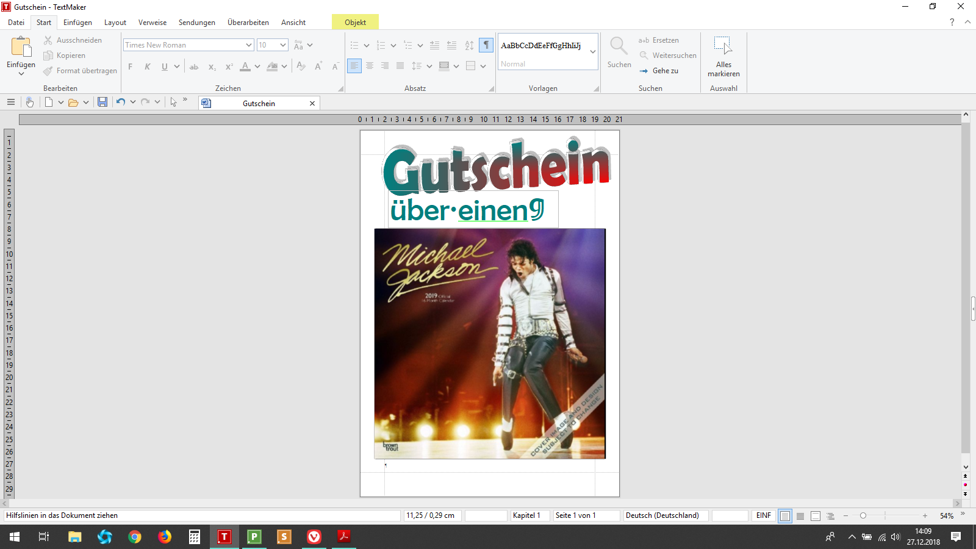
Task: Switch to Sendungen ribbon tab
Action: pos(197,23)
